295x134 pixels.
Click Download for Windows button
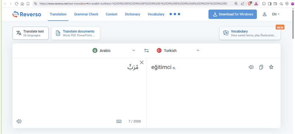pyautogui.click(x=232, y=14)
